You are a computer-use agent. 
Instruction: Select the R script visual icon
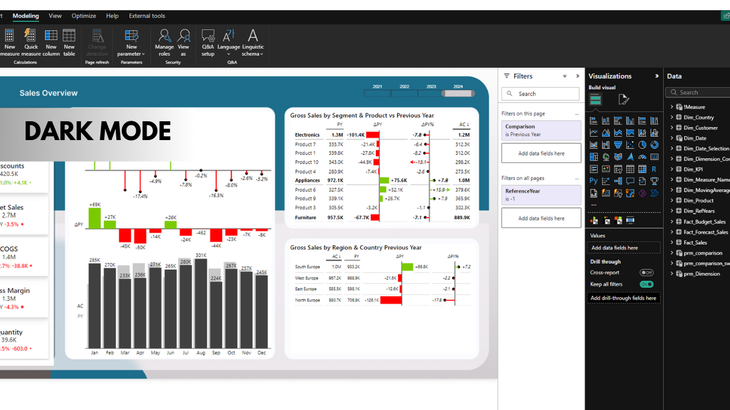(x=654, y=169)
